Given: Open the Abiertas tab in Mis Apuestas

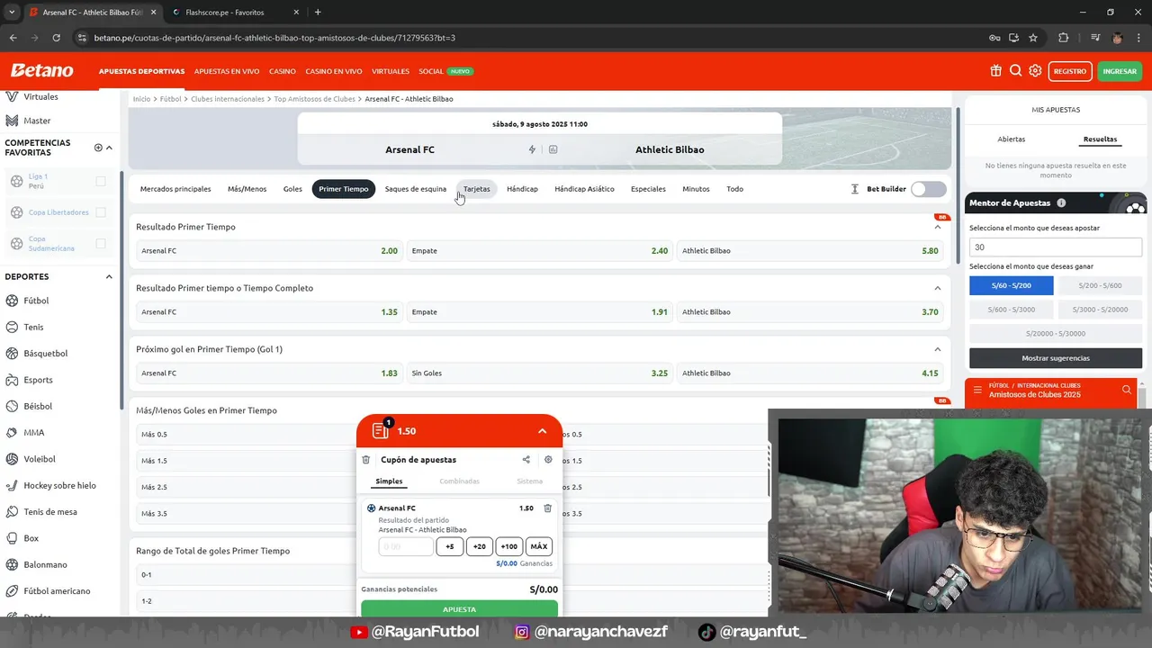Looking at the screenshot, I should tap(1011, 139).
